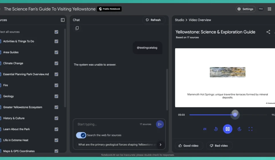Rewind video ten seconds
The width and height of the screenshot is (275, 160).
[216, 129]
